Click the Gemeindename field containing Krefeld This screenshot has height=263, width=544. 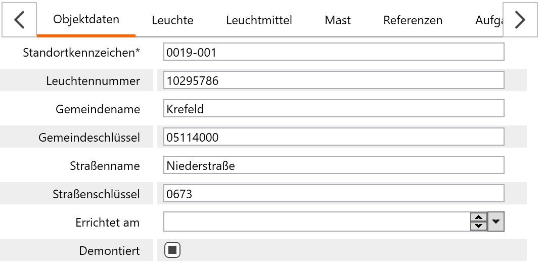[x=334, y=109]
